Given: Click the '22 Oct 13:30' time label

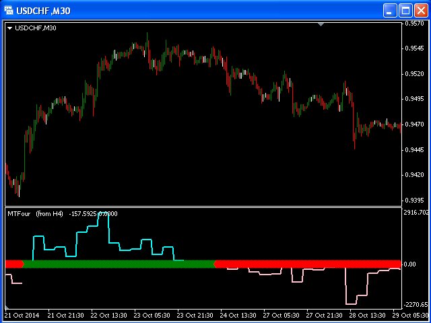Looking at the screenshot, I should (x=109, y=315).
